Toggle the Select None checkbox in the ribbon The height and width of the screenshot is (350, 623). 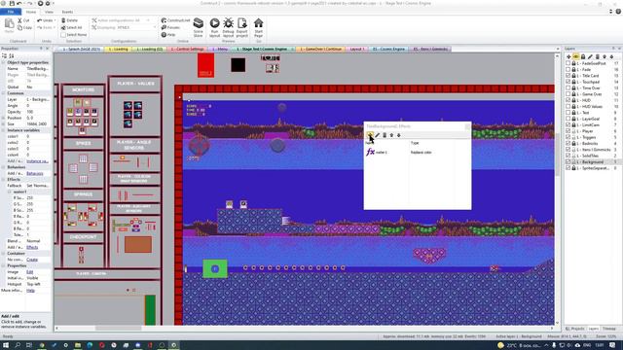click(x=63, y=35)
